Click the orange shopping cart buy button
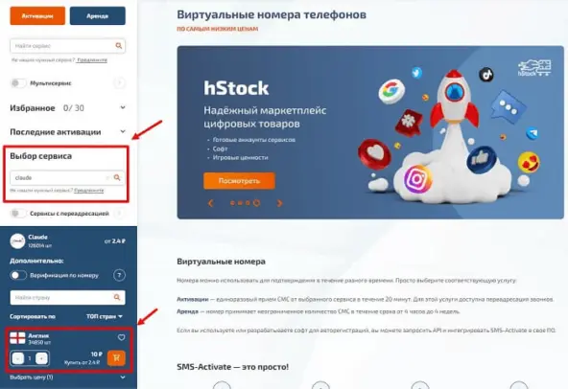Image resolution: width=568 pixels, height=389 pixels. click(x=116, y=358)
